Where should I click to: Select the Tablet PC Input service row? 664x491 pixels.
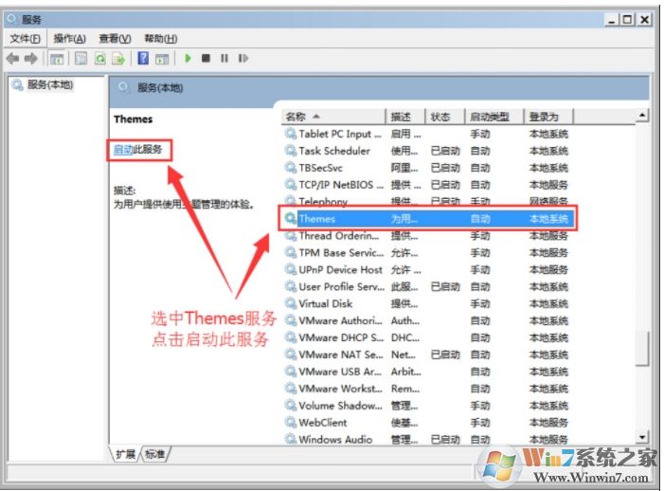click(x=426, y=134)
